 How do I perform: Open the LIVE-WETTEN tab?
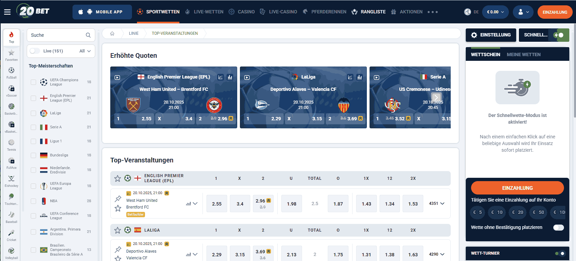tap(204, 12)
